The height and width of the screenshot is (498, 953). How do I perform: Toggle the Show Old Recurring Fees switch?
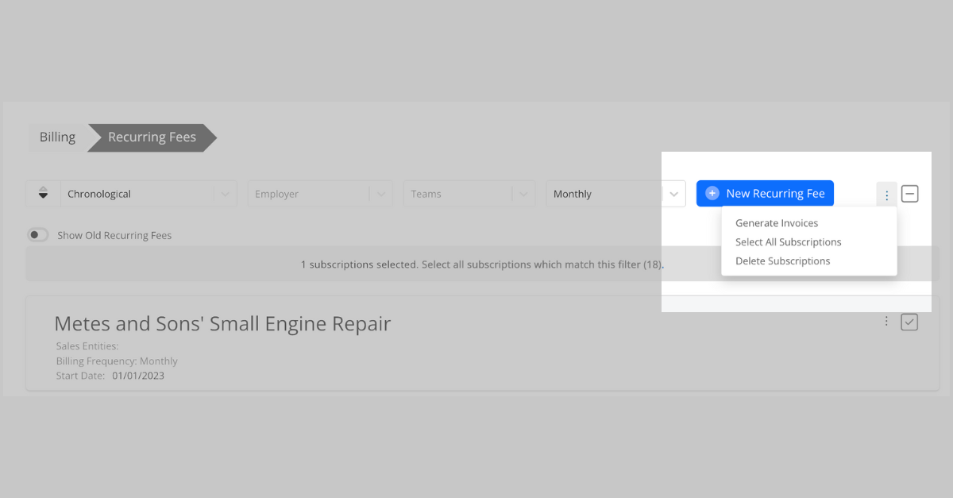pos(37,235)
